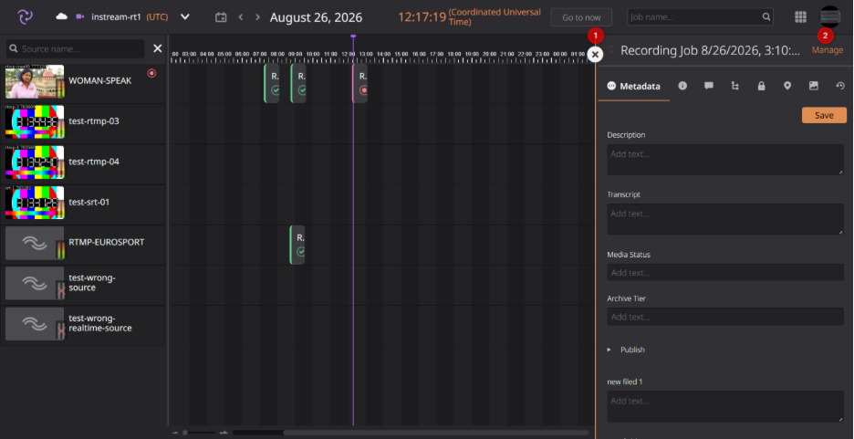This screenshot has height=439, width=854.
Task: Select the RTMP-EUROSPORT recording block
Action: (297, 245)
